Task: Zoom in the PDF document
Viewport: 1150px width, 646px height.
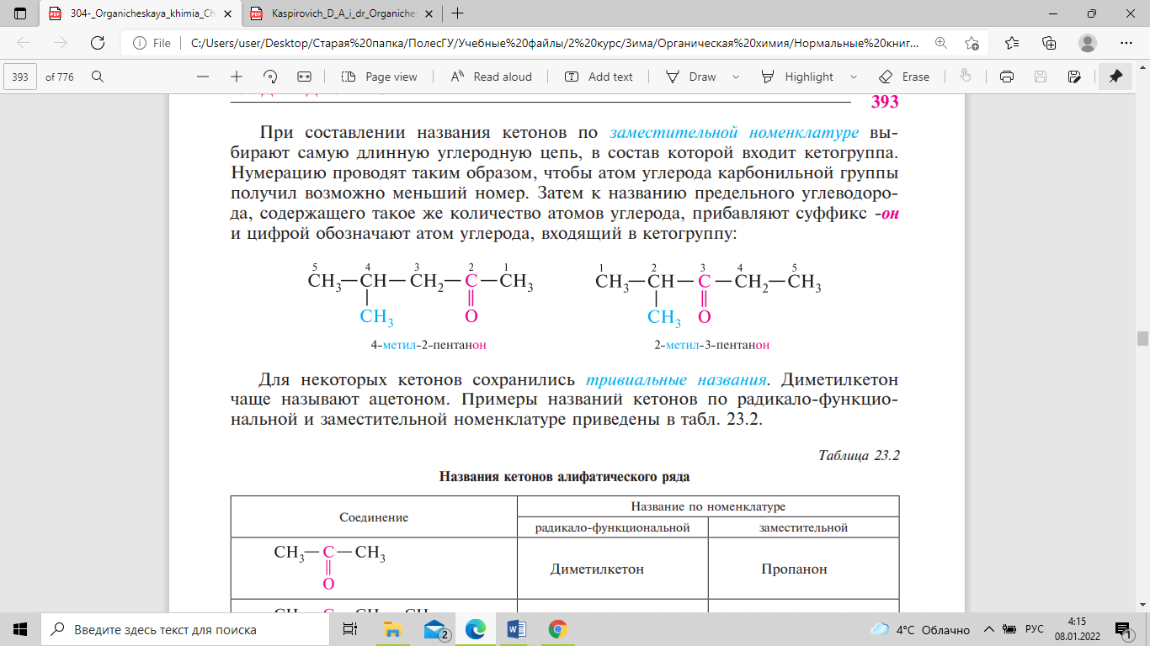Action: (237, 77)
